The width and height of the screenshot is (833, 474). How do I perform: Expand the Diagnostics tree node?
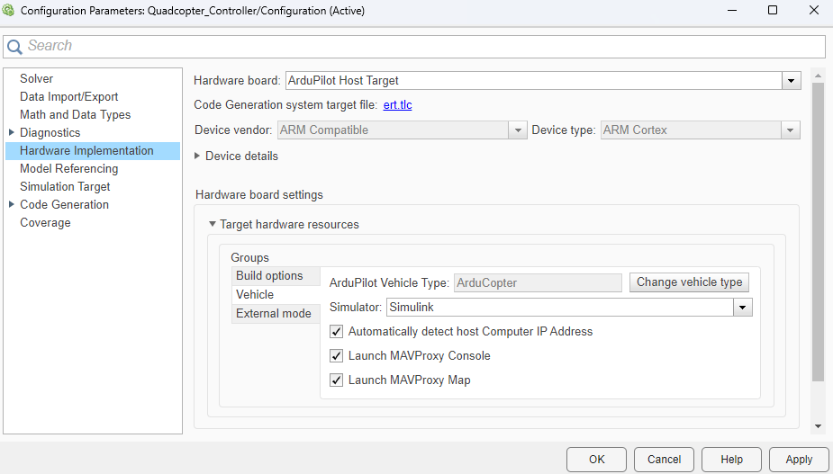pos(12,132)
